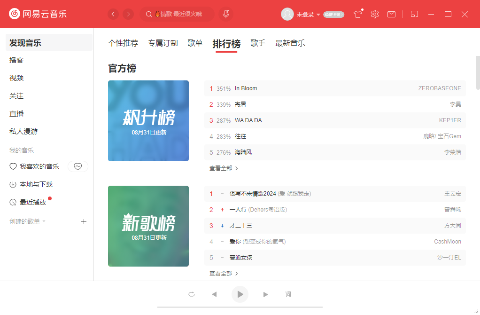The width and height of the screenshot is (480, 315).
Task: Navigate back using the left arrow icon
Action: 113,14
